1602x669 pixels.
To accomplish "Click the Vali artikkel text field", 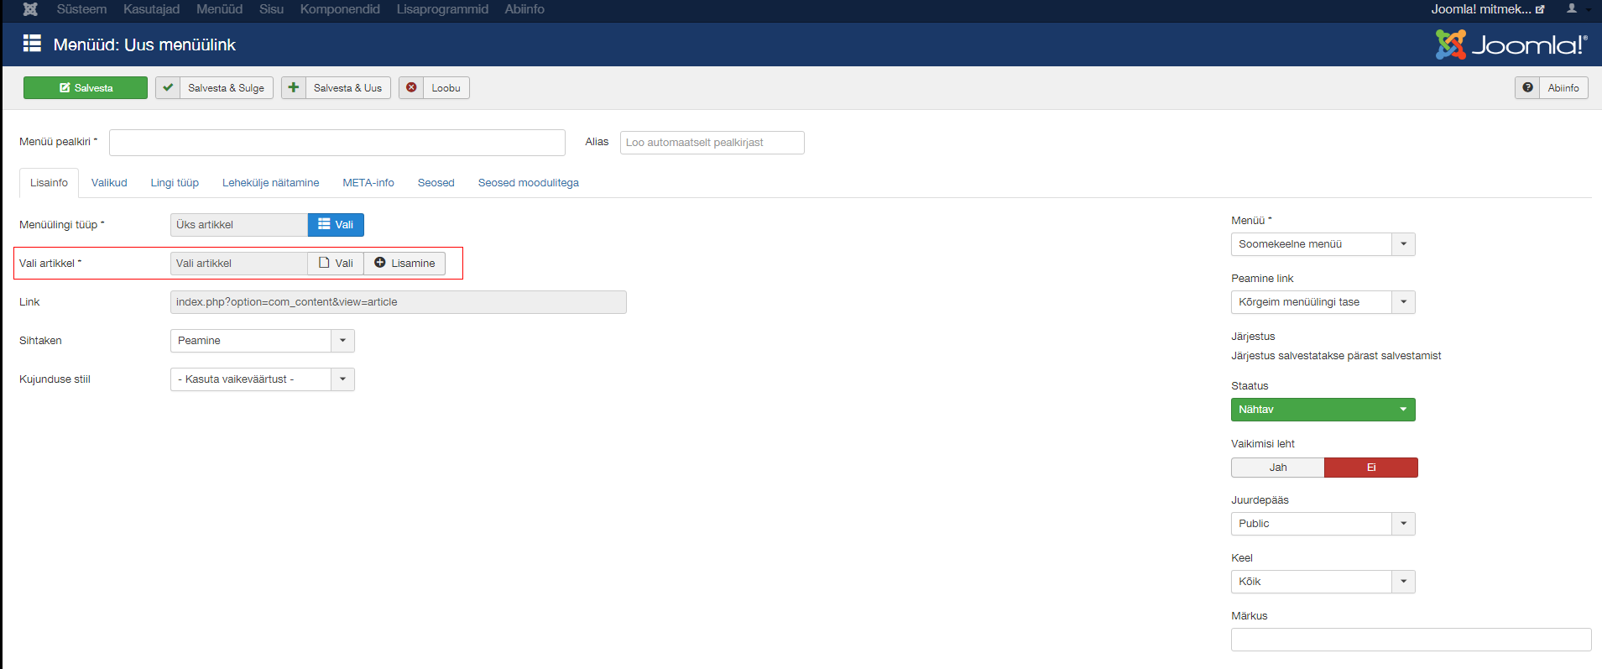I will (x=239, y=264).
